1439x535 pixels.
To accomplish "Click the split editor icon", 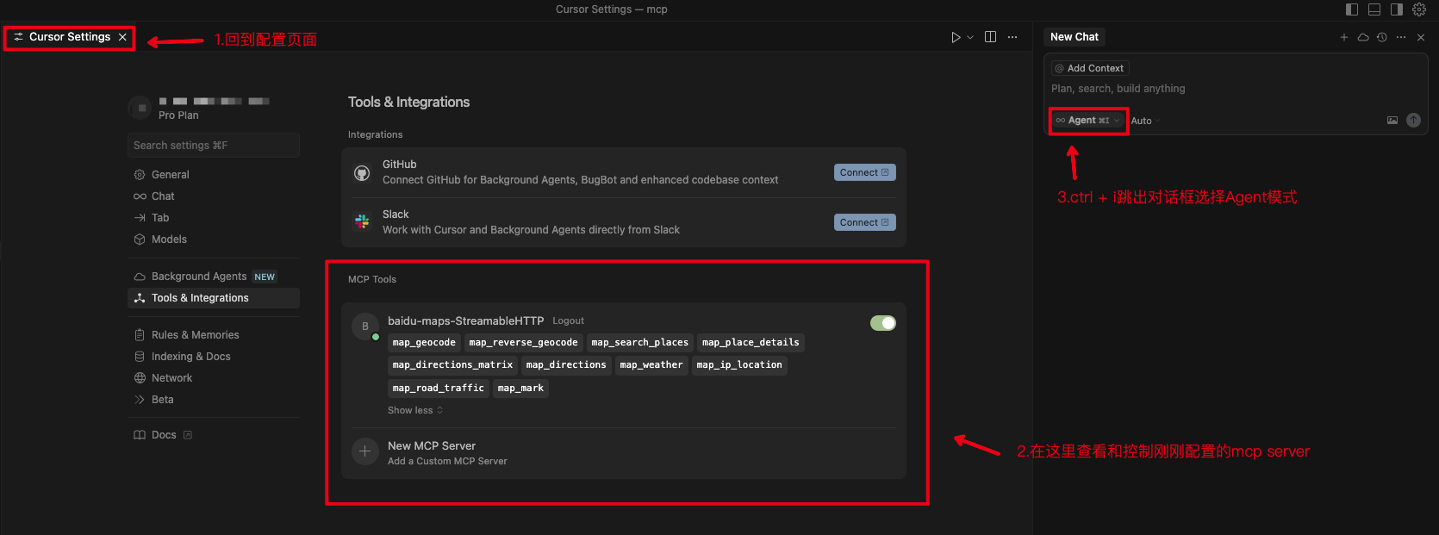I will (990, 37).
